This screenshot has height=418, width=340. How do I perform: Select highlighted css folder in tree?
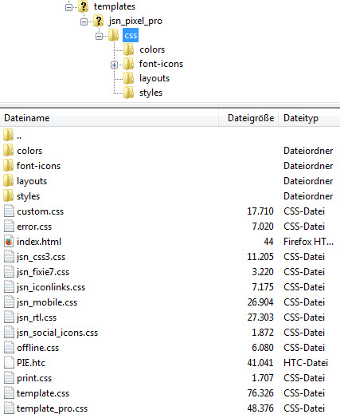tap(131, 35)
